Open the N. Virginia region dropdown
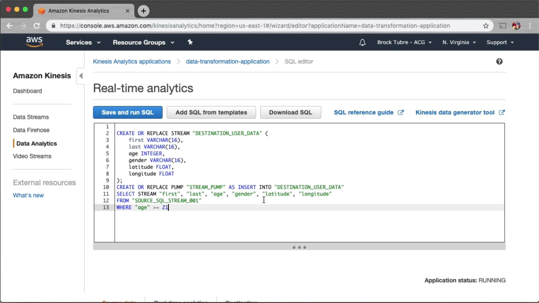This screenshot has height=303, width=539. pos(459,42)
